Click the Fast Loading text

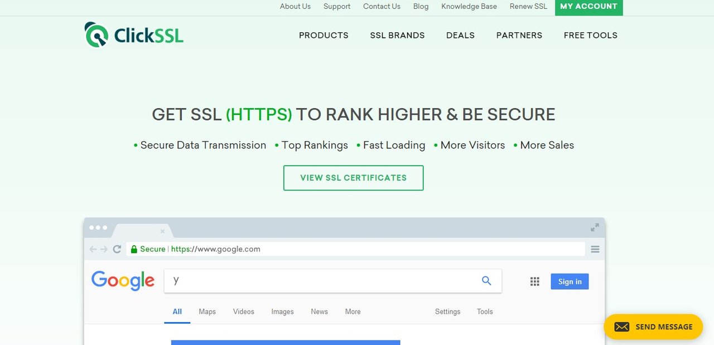pos(394,145)
